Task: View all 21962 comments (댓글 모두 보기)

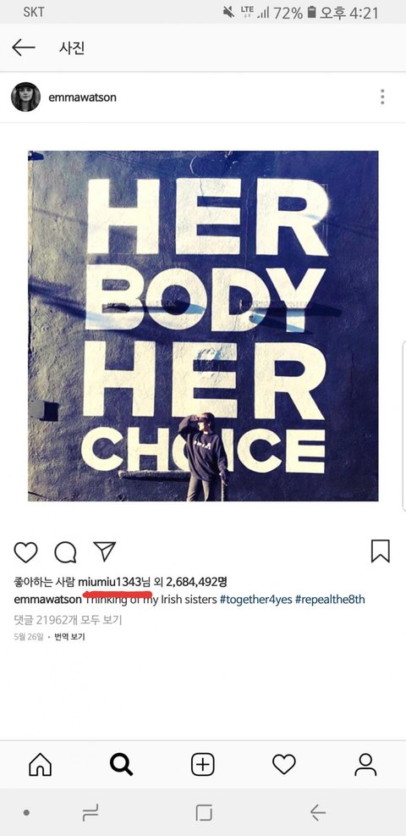Action: tap(69, 621)
